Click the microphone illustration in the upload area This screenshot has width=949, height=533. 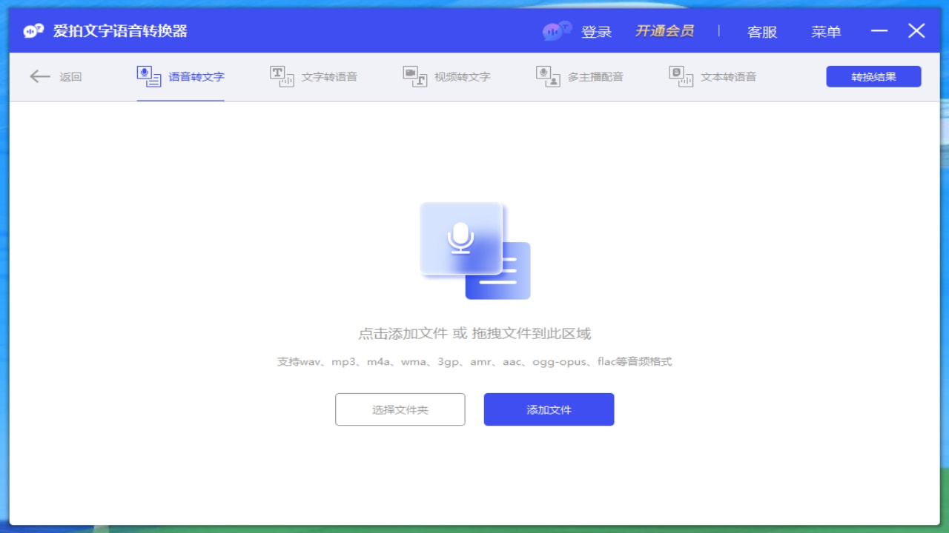point(461,238)
